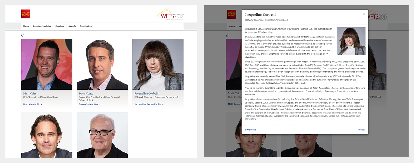Open Jacqueline Corbelli's Bio link on left page
This screenshot has width=414, height=163.
click(149, 104)
